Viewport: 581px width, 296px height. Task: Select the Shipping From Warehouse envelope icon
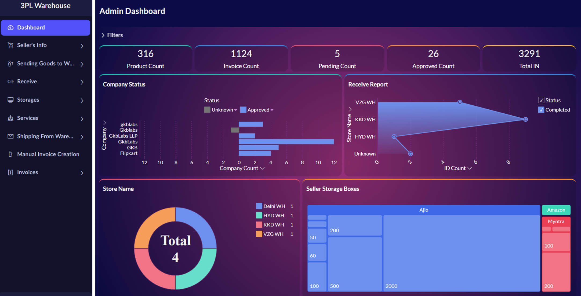tap(10, 136)
